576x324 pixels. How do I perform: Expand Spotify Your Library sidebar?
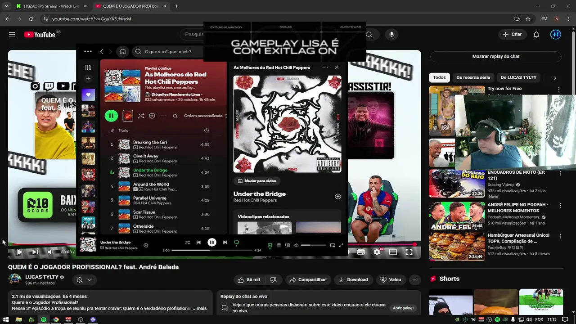click(88, 67)
